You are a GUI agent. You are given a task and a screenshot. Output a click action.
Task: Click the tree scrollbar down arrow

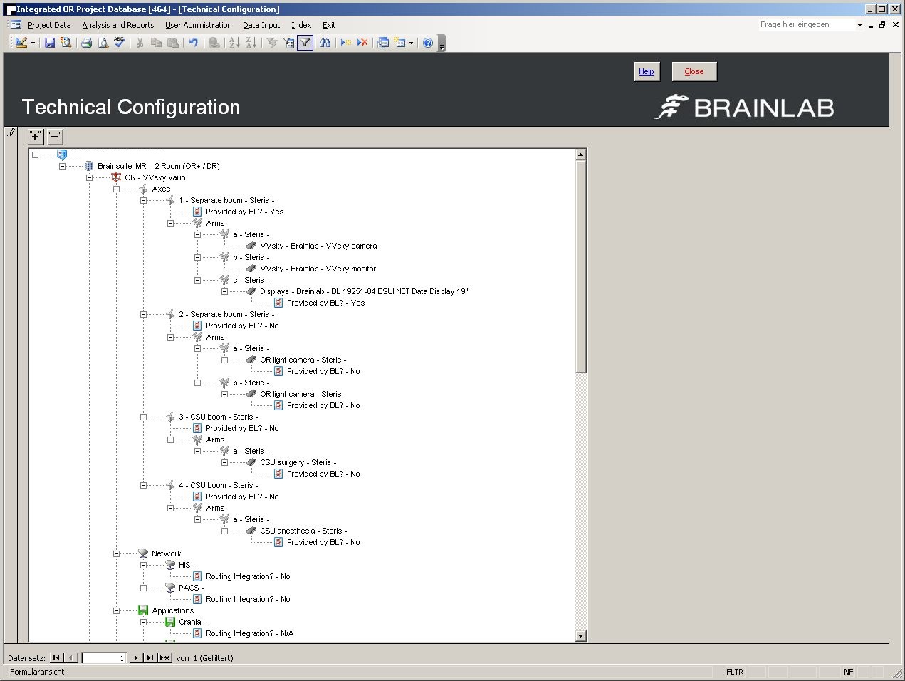pyautogui.click(x=581, y=636)
